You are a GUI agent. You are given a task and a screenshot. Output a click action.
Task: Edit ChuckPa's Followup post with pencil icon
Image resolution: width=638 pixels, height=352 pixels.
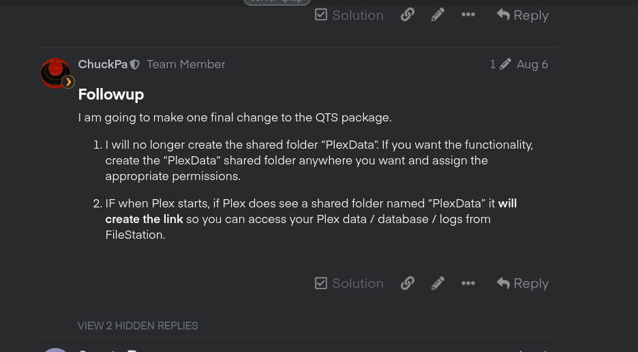pos(438,283)
